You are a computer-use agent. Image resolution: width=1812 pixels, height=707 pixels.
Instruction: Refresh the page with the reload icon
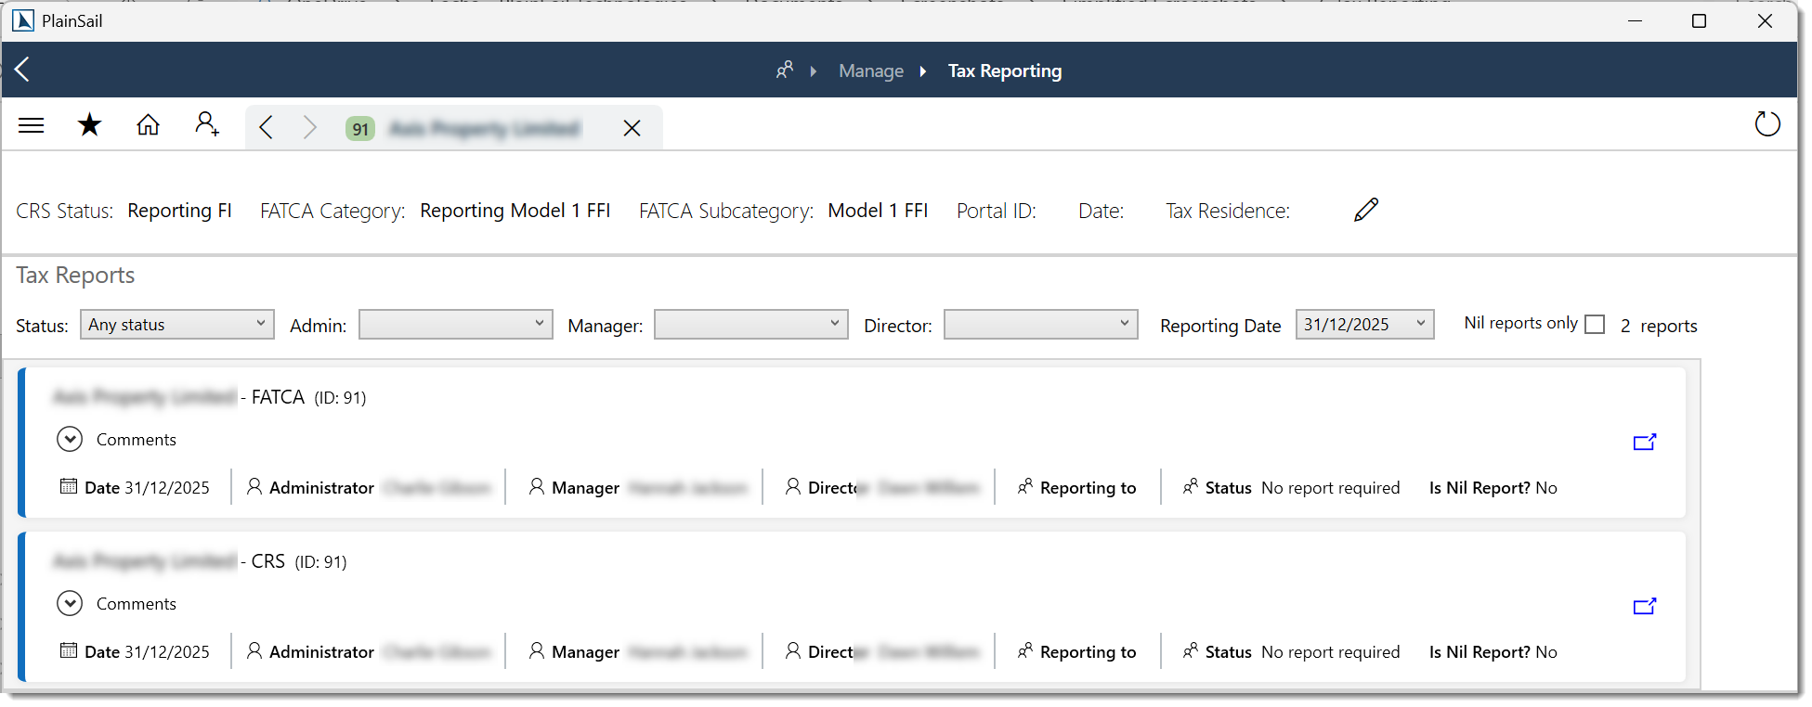coord(1766,124)
